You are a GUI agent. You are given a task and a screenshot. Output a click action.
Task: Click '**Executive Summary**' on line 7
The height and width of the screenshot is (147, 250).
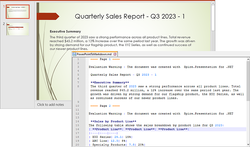coord(110,83)
